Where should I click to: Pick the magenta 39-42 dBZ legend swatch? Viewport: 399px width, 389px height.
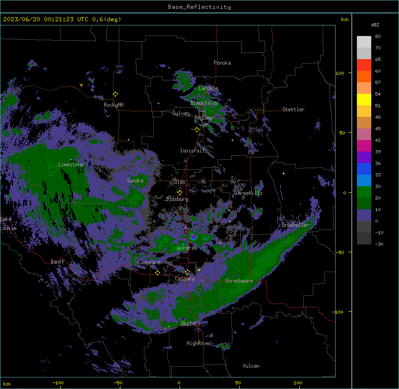(x=364, y=146)
